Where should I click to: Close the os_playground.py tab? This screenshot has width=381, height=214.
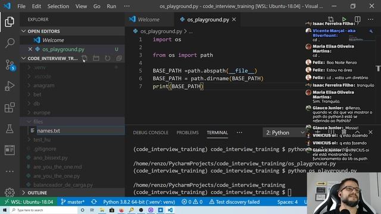coord(234,20)
